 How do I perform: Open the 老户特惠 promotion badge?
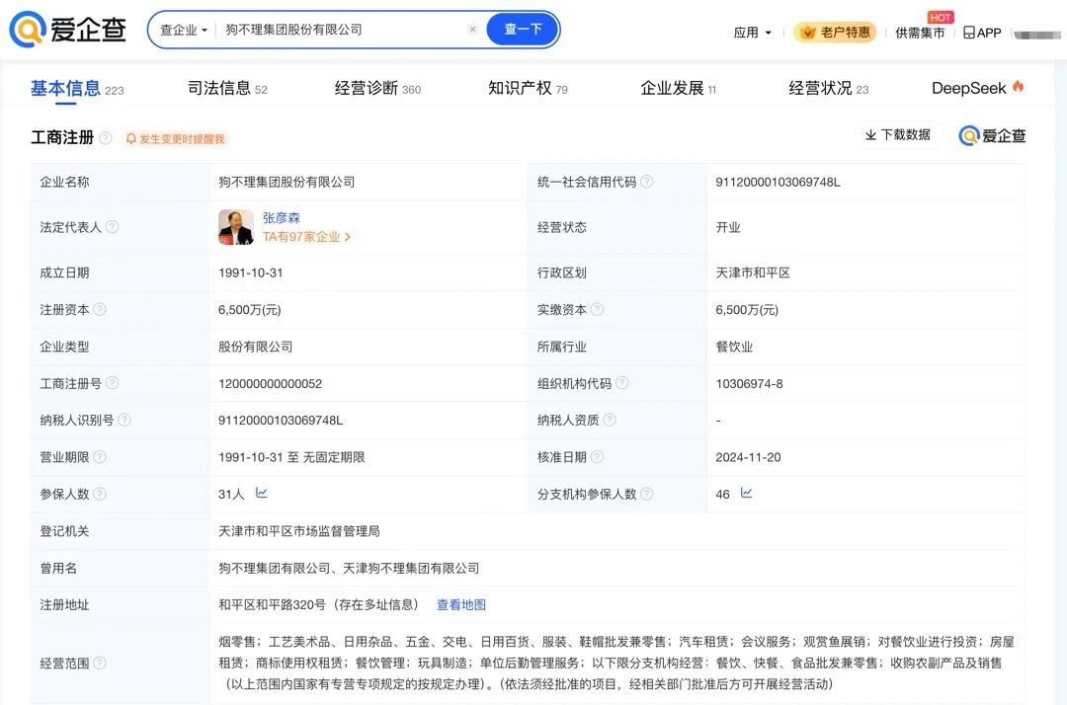[835, 32]
